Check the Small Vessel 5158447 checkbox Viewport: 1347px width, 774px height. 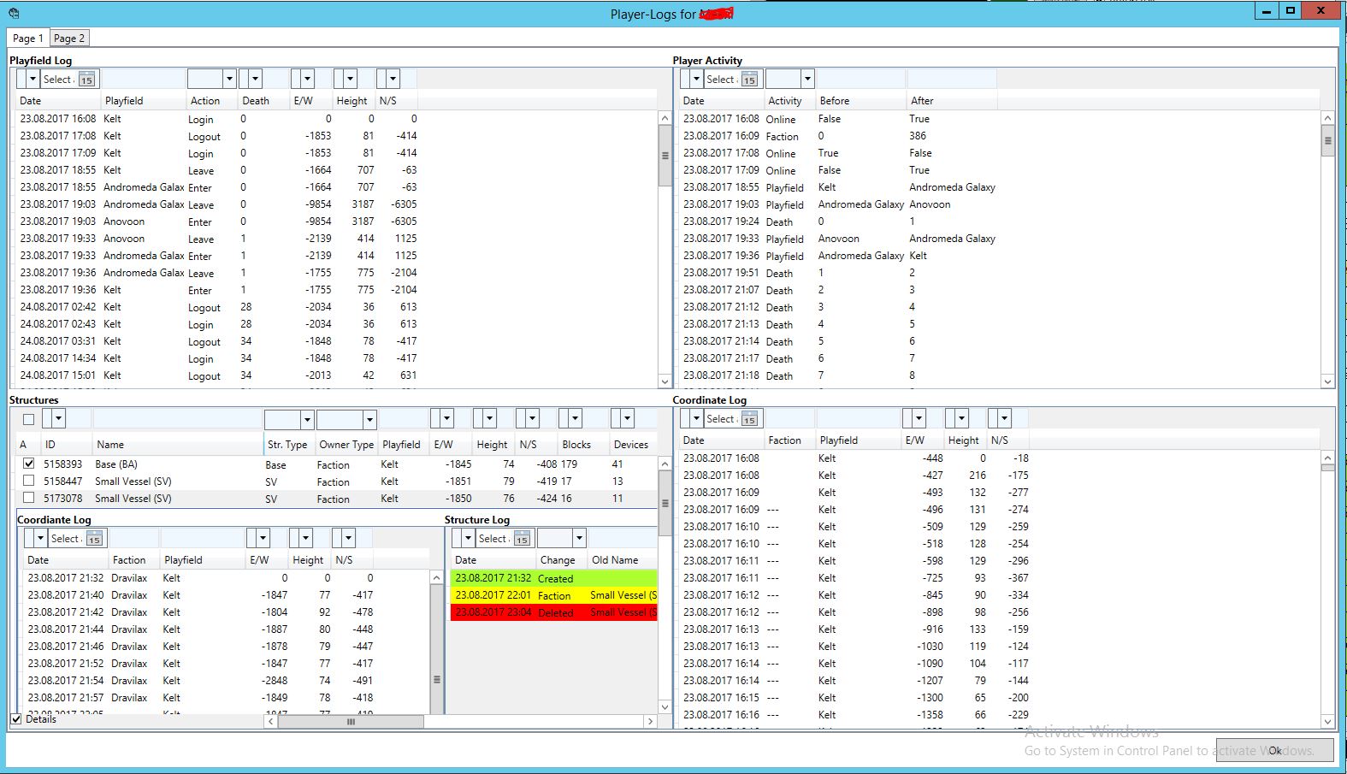29,481
